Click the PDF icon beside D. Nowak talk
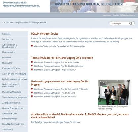The image size is (138, 132). (32, 96)
